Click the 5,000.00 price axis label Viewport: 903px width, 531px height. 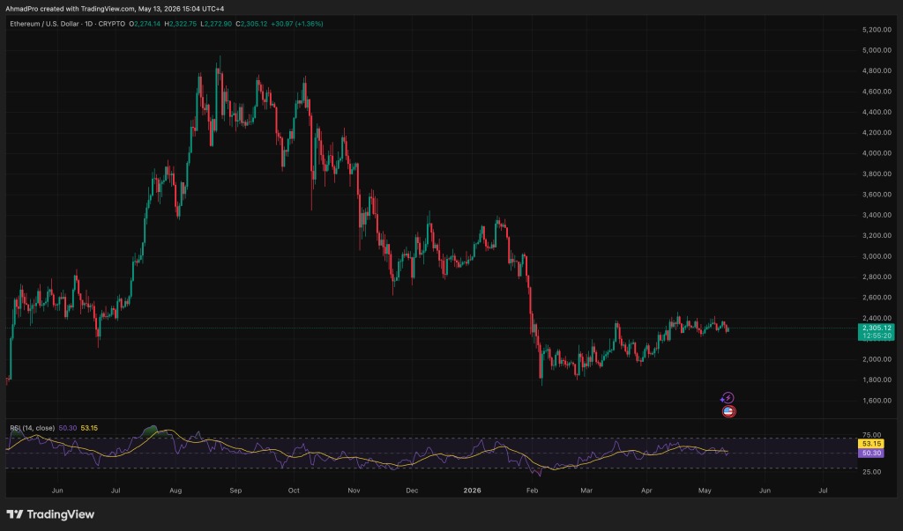[x=877, y=50]
